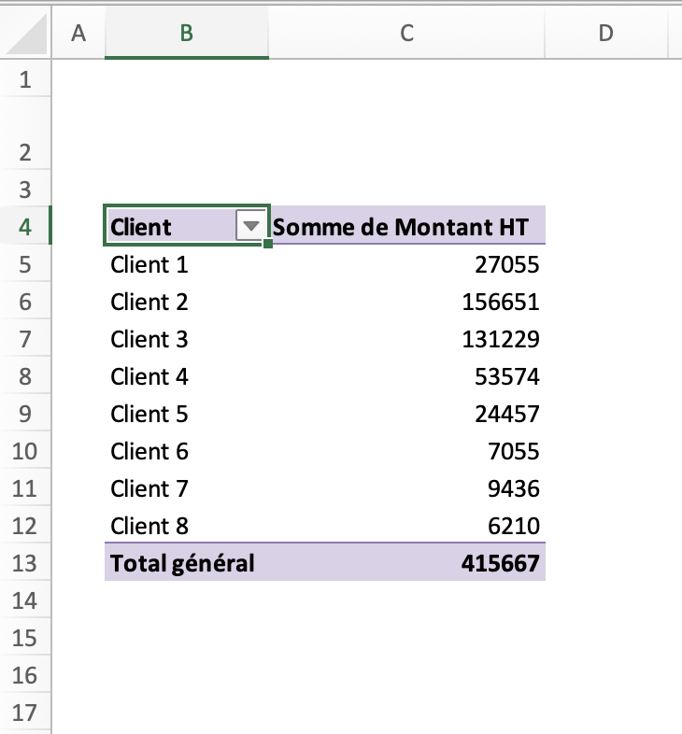The width and height of the screenshot is (682, 734).
Task: Select row 7 header
Action: [x=25, y=339]
